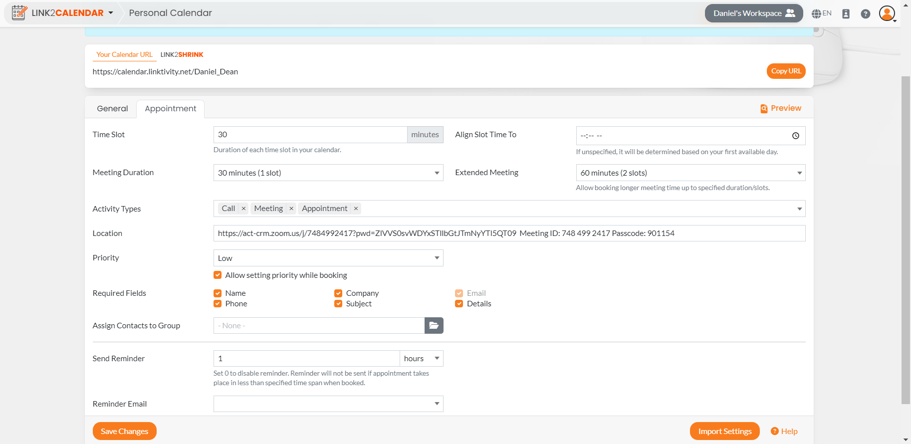Expand the Activity Types dropdown arrow
This screenshot has width=911, height=444.
pyautogui.click(x=799, y=209)
